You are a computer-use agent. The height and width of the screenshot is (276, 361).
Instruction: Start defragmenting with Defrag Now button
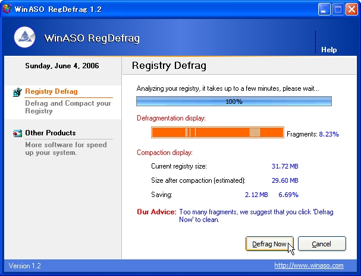pyautogui.click(x=269, y=244)
